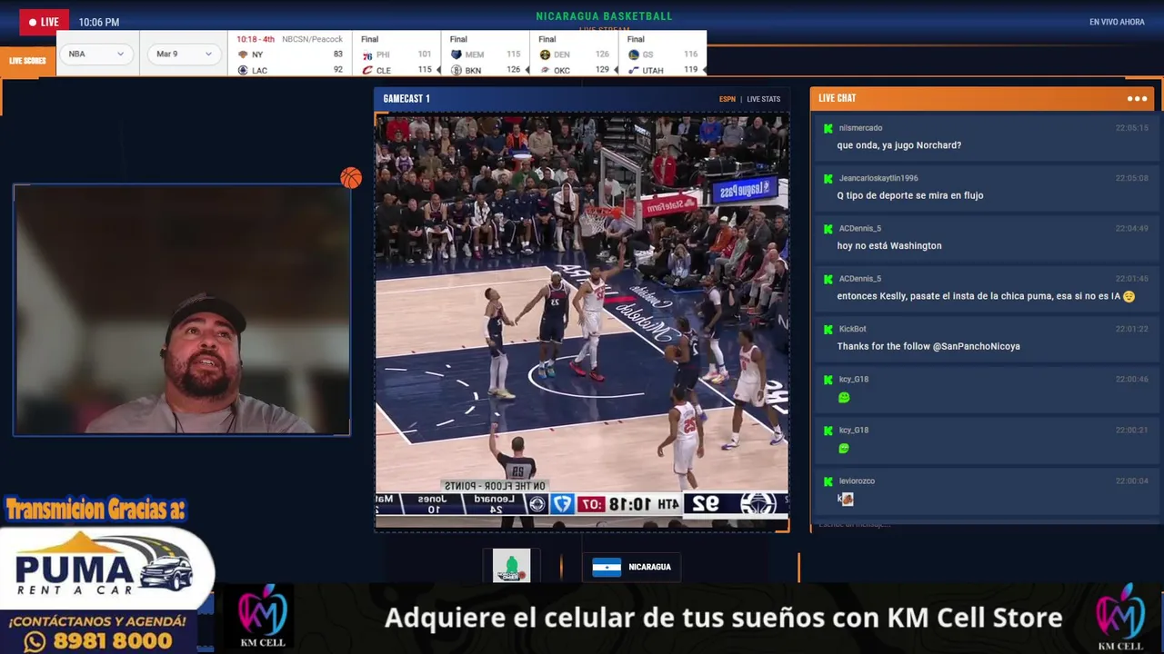Click the 'Transmicion Gracias a:' heading
Image resolution: width=1164 pixels, height=654 pixels.
click(95, 510)
